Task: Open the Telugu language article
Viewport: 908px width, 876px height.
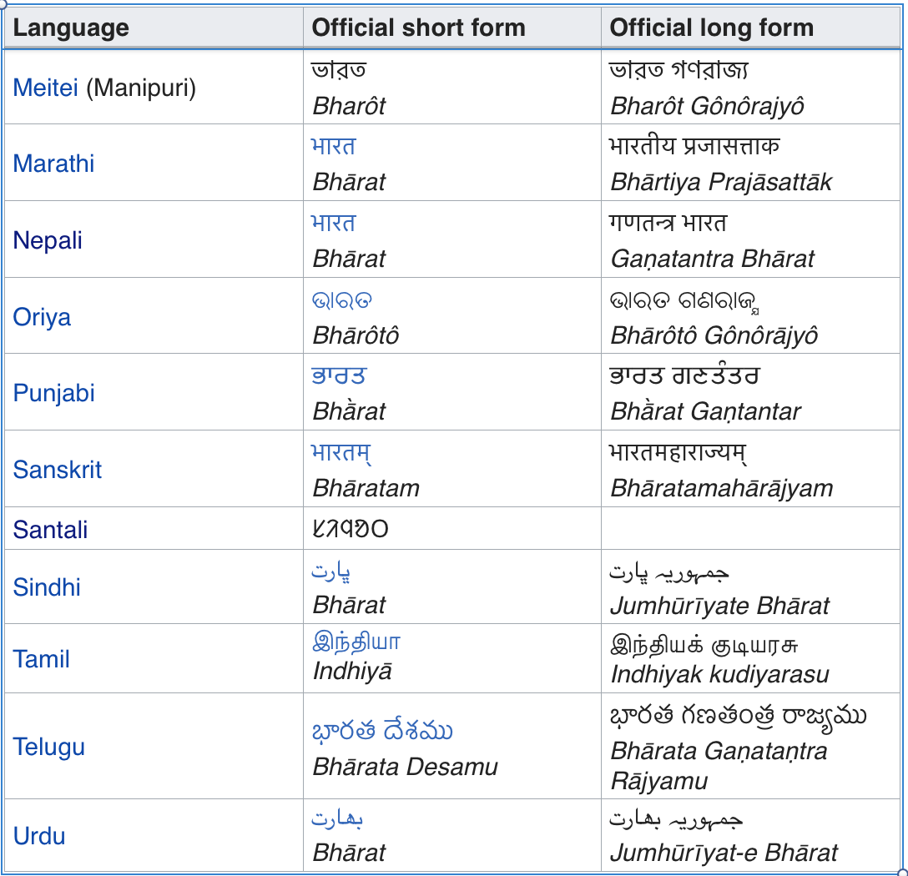Action: [48, 748]
